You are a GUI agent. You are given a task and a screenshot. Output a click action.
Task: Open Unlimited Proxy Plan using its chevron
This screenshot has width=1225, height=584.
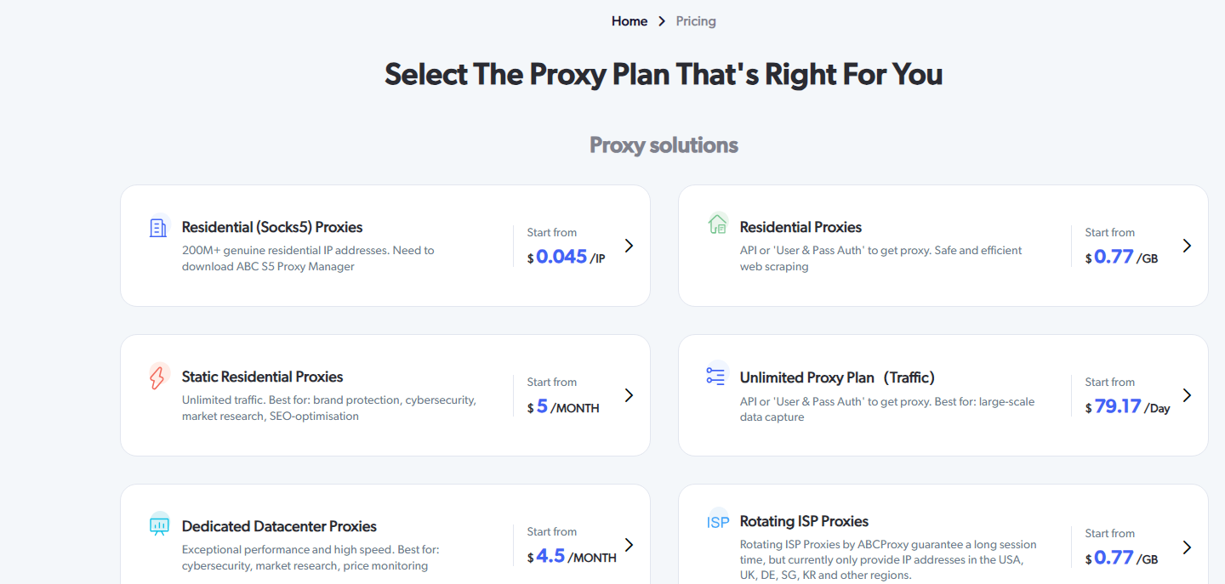[x=1187, y=395]
